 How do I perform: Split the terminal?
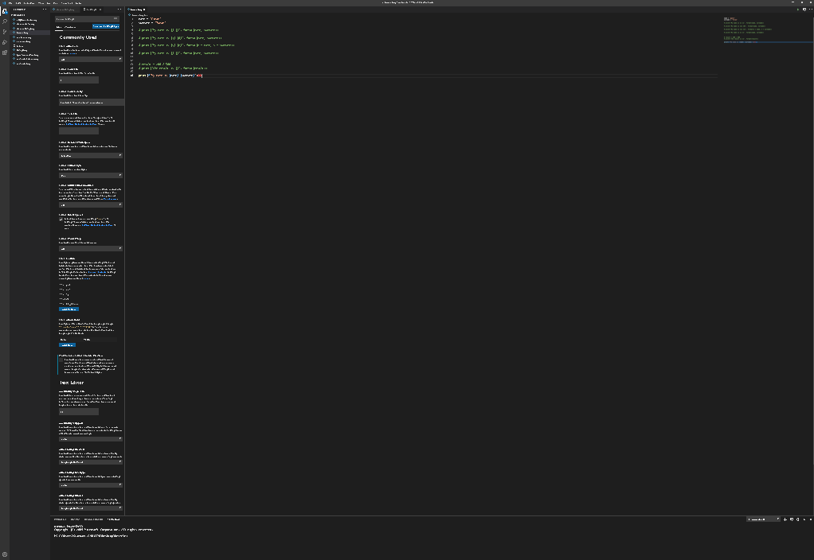coord(792,519)
